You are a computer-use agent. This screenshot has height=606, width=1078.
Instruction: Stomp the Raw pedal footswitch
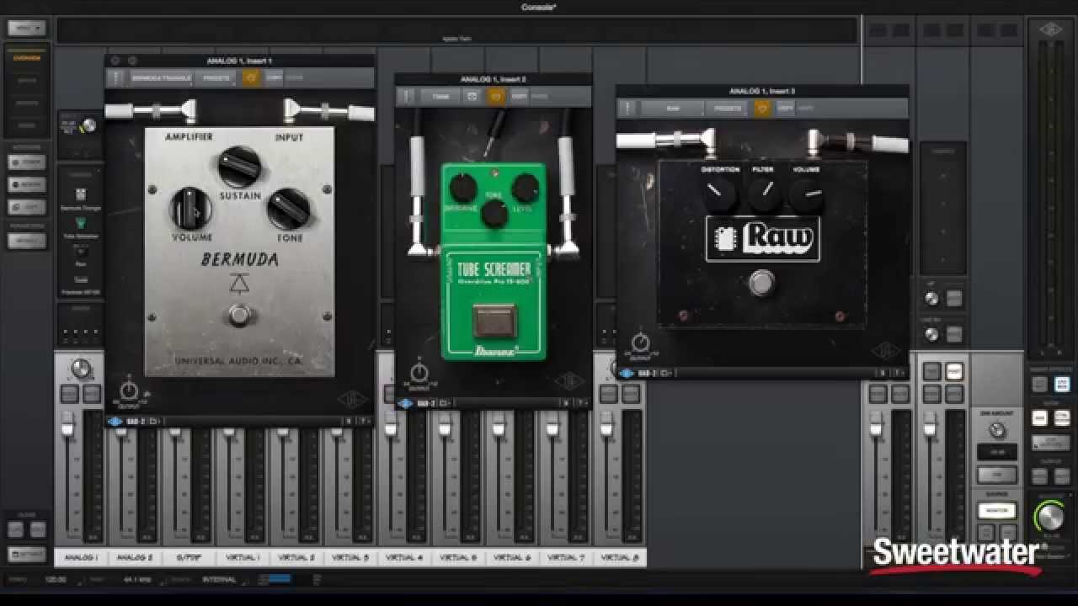click(761, 283)
